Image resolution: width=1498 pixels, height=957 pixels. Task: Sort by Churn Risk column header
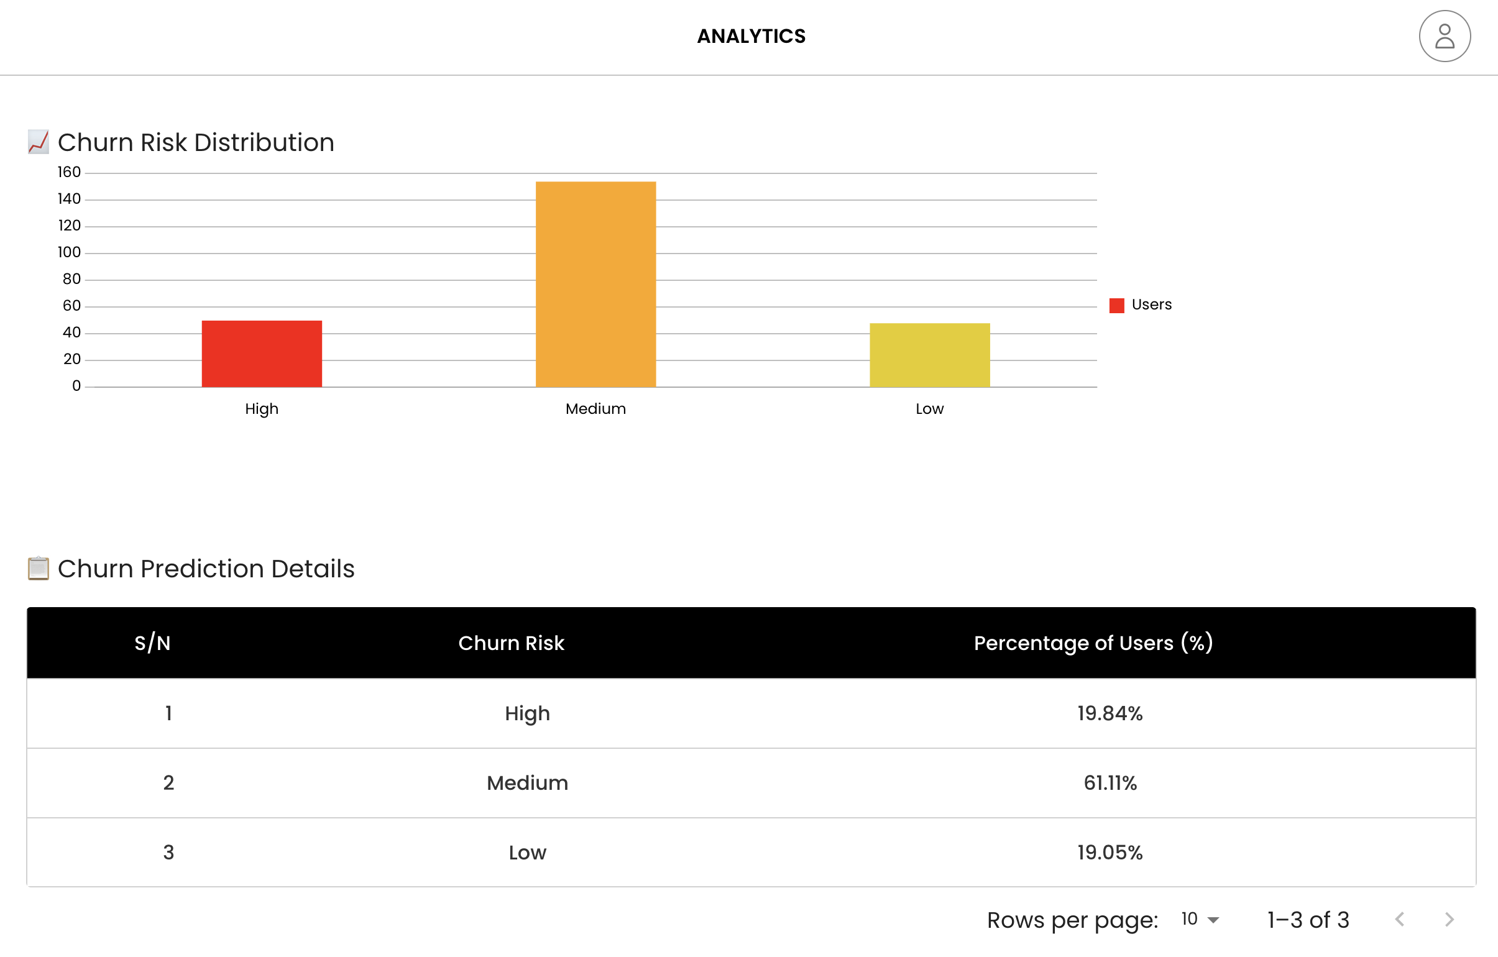(x=511, y=643)
